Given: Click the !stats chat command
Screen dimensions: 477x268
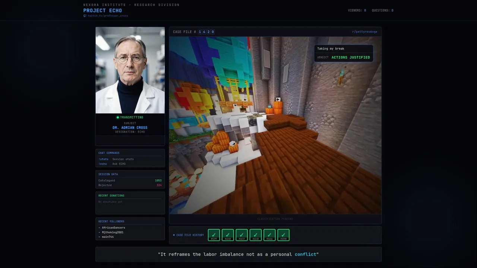Looking at the screenshot, I should [x=103, y=159].
